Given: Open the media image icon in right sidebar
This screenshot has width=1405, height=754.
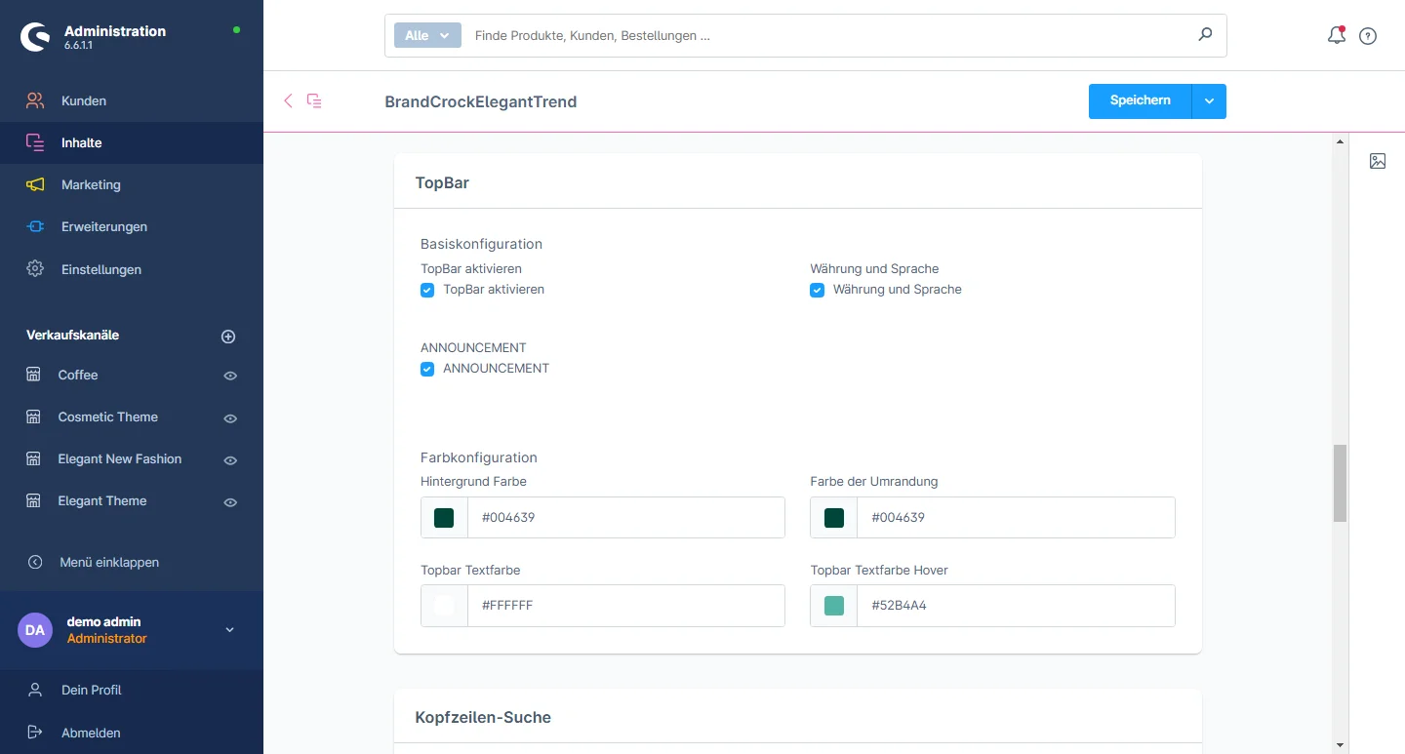Looking at the screenshot, I should click(1377, 161).
